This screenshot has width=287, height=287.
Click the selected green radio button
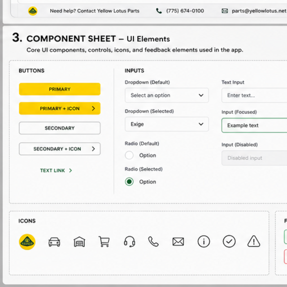click(129, 182)
